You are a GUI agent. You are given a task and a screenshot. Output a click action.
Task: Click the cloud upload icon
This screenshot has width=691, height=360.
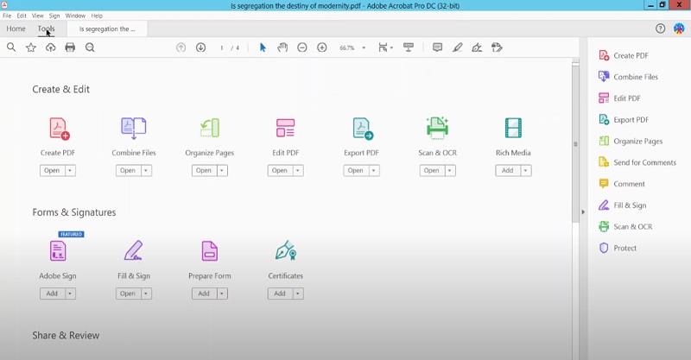point(51,47)
